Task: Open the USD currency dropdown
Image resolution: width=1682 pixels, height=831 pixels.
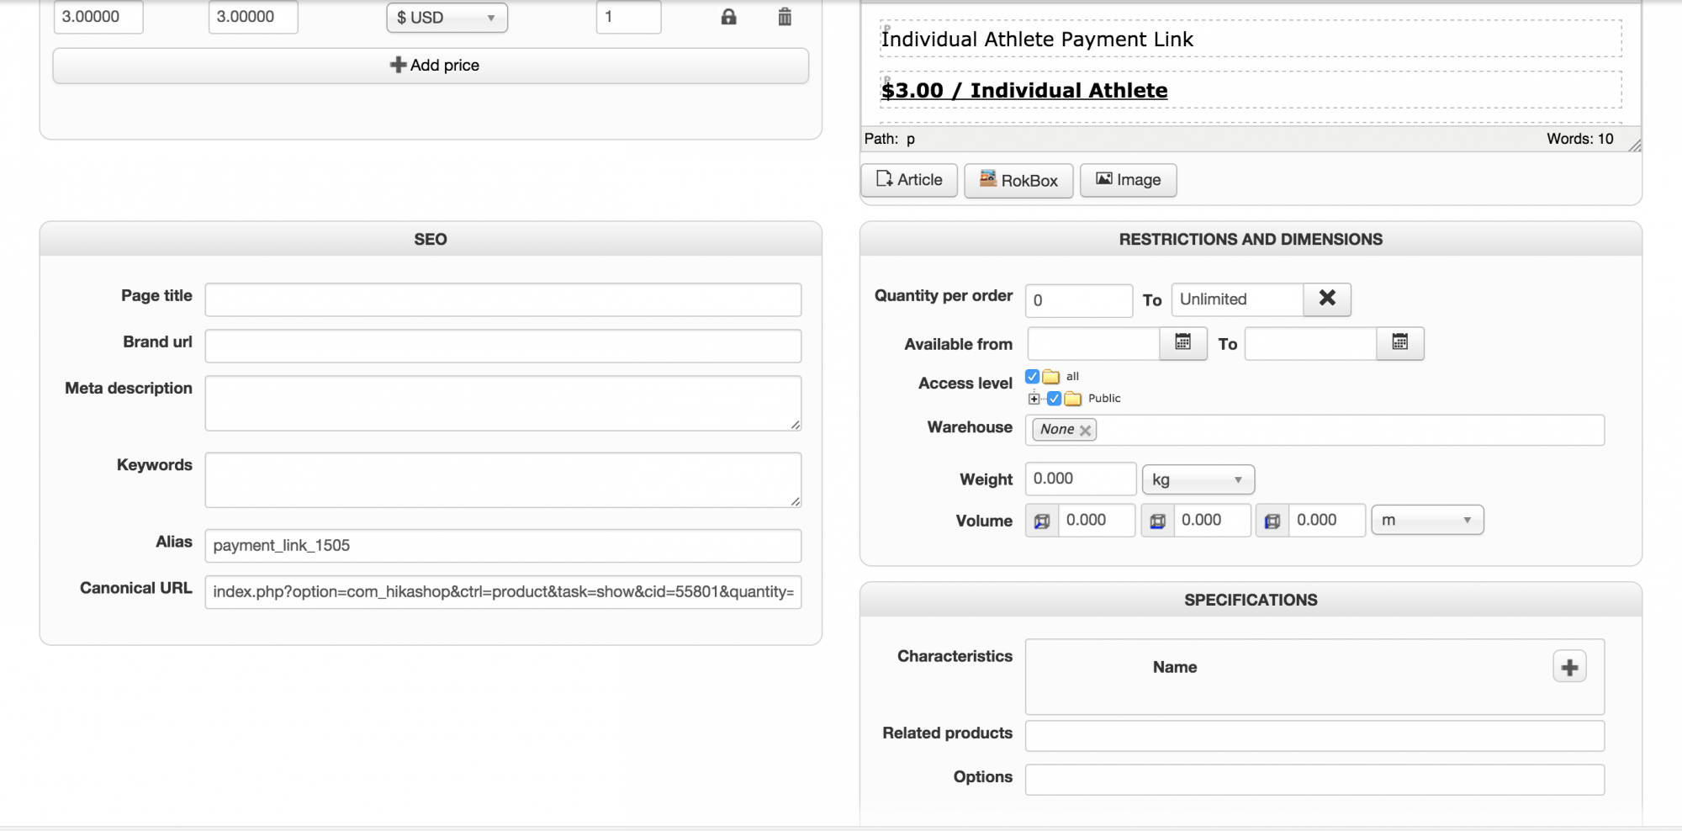Action: (x=447, y=18)
